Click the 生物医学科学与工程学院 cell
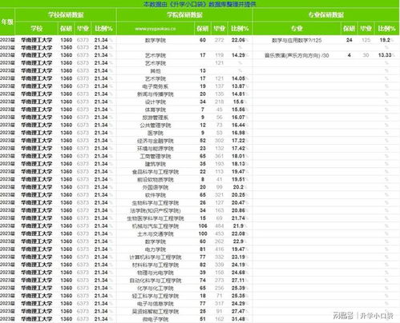Viewport: 400px width, 323px height. 156,218
